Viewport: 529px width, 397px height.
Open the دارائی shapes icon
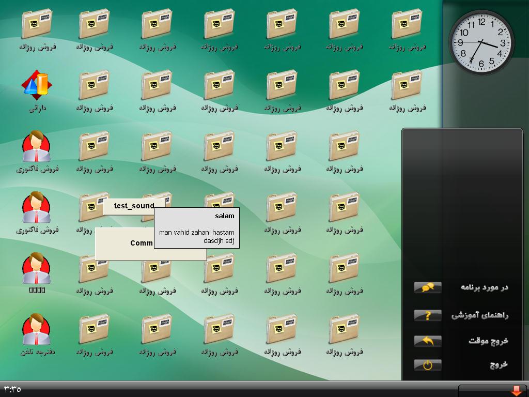[37, 85]
